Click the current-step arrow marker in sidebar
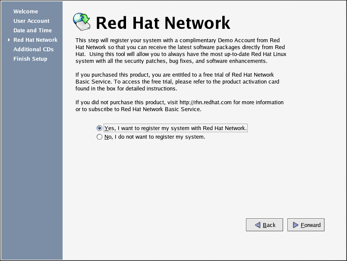Screen dimensions: 347x261 9,40
